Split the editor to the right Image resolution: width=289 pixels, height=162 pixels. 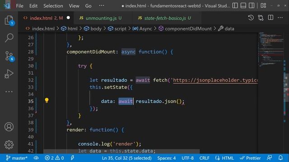[x=270, y=18]
